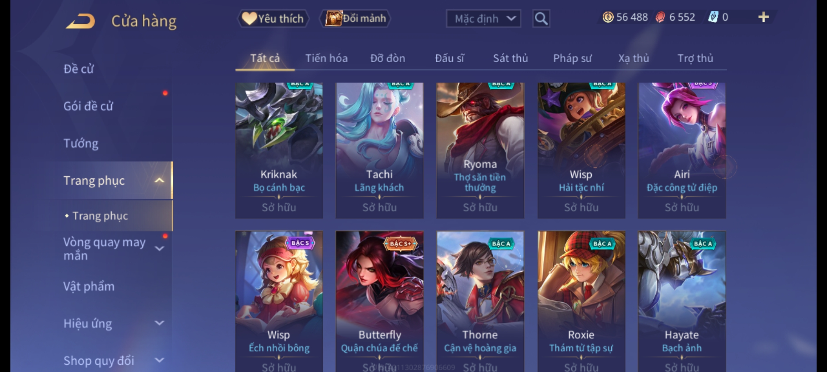The height and width of the screenshot is (372, 827).
Task: Collapse the Trang phục sidebar section
Action: [x=159, y=180]
